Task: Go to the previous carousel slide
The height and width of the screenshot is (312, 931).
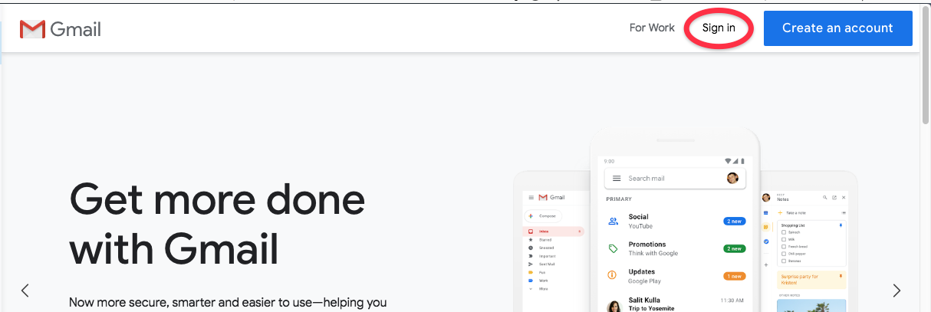Action: 25,290
